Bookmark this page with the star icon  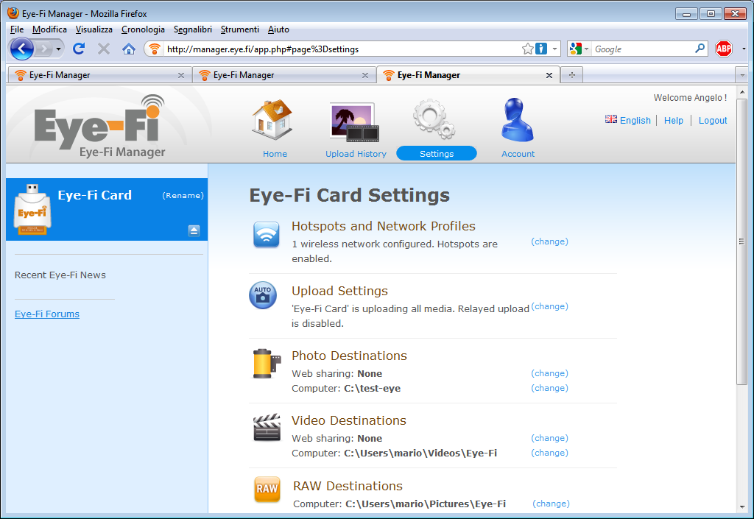coord(527,49)
